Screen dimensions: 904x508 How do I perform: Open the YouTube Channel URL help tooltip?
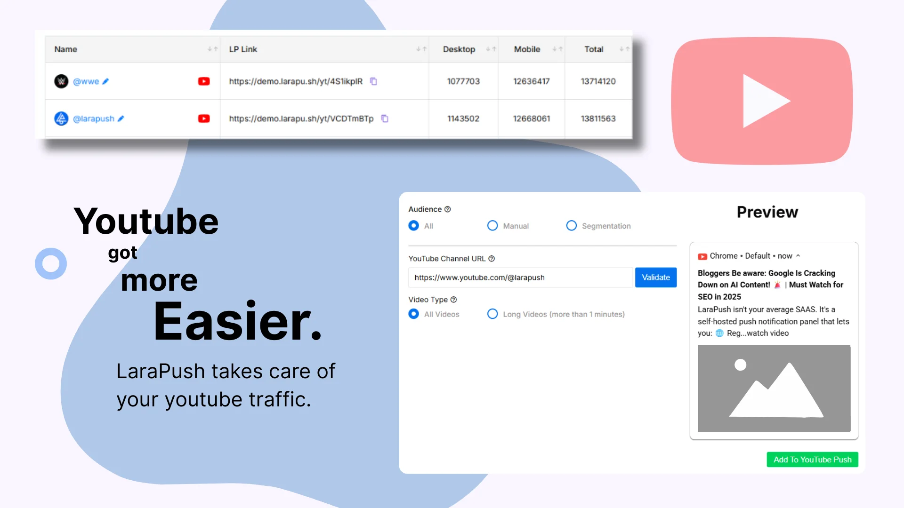(x=492, y=258)
